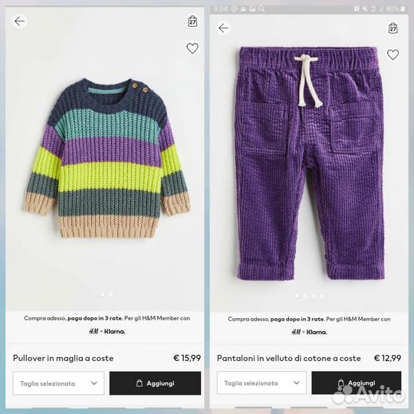
Task: Favorite the striped pullover with heart icon
Action: coord(192,48)
